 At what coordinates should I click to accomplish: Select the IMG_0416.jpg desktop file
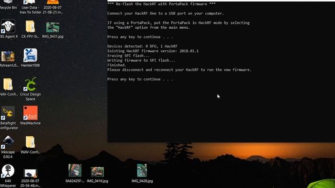(97, 175)
